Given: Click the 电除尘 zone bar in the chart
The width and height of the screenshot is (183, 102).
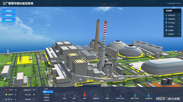Looking at the screenshot, I should (108, 96).
